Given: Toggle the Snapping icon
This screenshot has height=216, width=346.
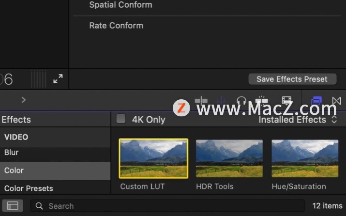Looking at the screenshot, I should coord(261,100).
